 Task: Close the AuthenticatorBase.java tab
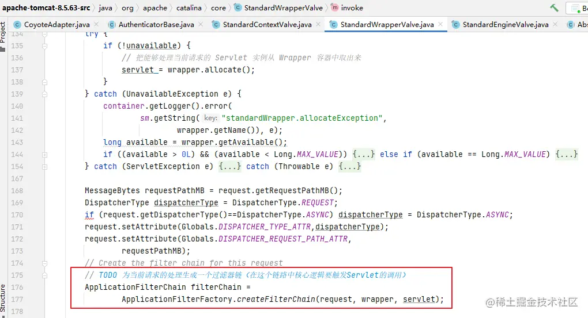[x=201, y=24]
